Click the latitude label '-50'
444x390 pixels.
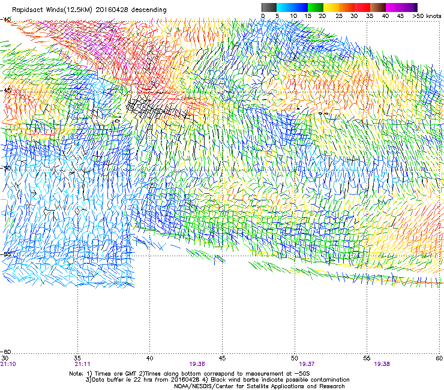pos(5,168)
